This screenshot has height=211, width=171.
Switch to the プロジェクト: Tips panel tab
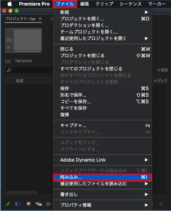pyautogui.click(x=20, y=19)
